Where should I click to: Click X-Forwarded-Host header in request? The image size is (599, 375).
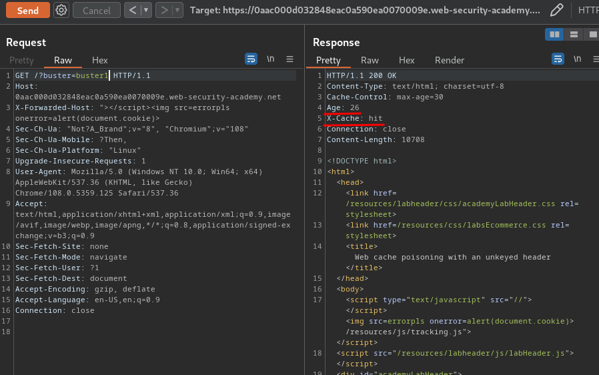point(122,113)
